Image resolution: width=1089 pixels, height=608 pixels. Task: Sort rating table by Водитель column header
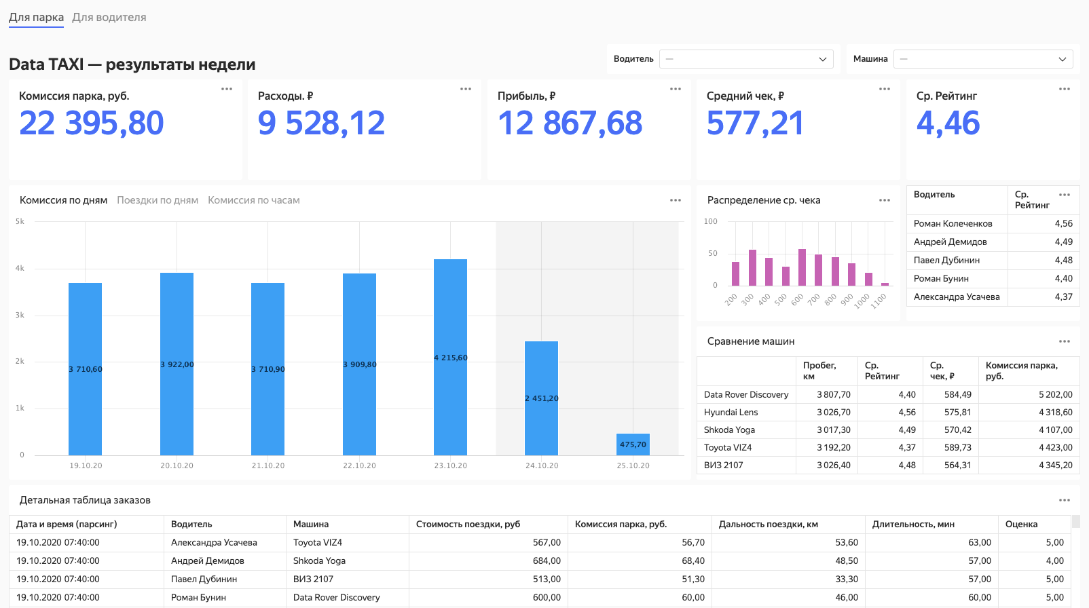pos(957,199)
